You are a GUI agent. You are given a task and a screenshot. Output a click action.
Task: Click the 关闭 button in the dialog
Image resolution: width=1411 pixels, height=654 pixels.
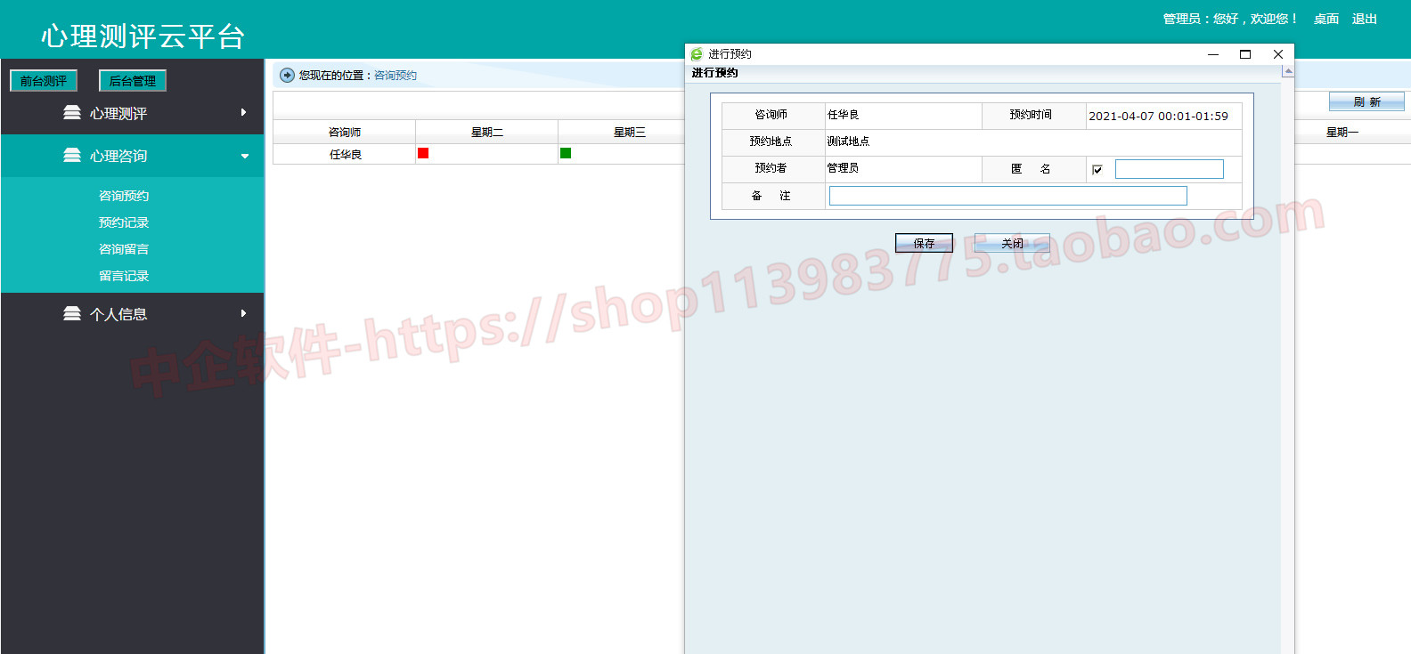click(1012, 243)
